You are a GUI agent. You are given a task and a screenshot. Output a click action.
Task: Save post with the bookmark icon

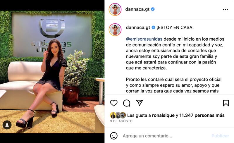click(226, 103)
